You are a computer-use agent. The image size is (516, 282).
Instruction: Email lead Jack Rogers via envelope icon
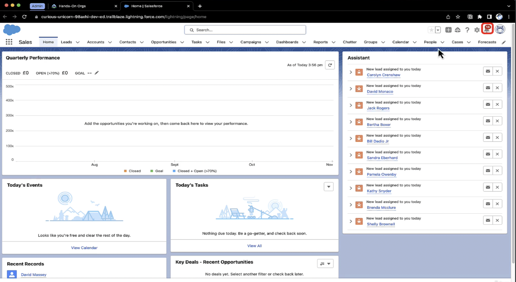[488, 104]
